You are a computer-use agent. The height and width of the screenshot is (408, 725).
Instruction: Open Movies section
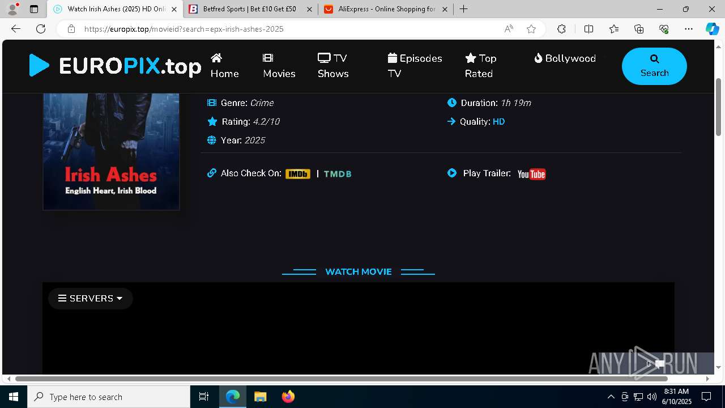tap(279, 66)
